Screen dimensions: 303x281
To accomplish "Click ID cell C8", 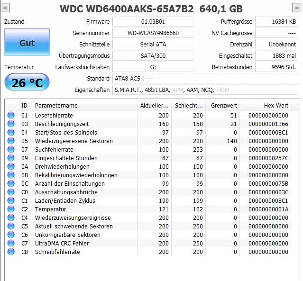I will 25,252.
